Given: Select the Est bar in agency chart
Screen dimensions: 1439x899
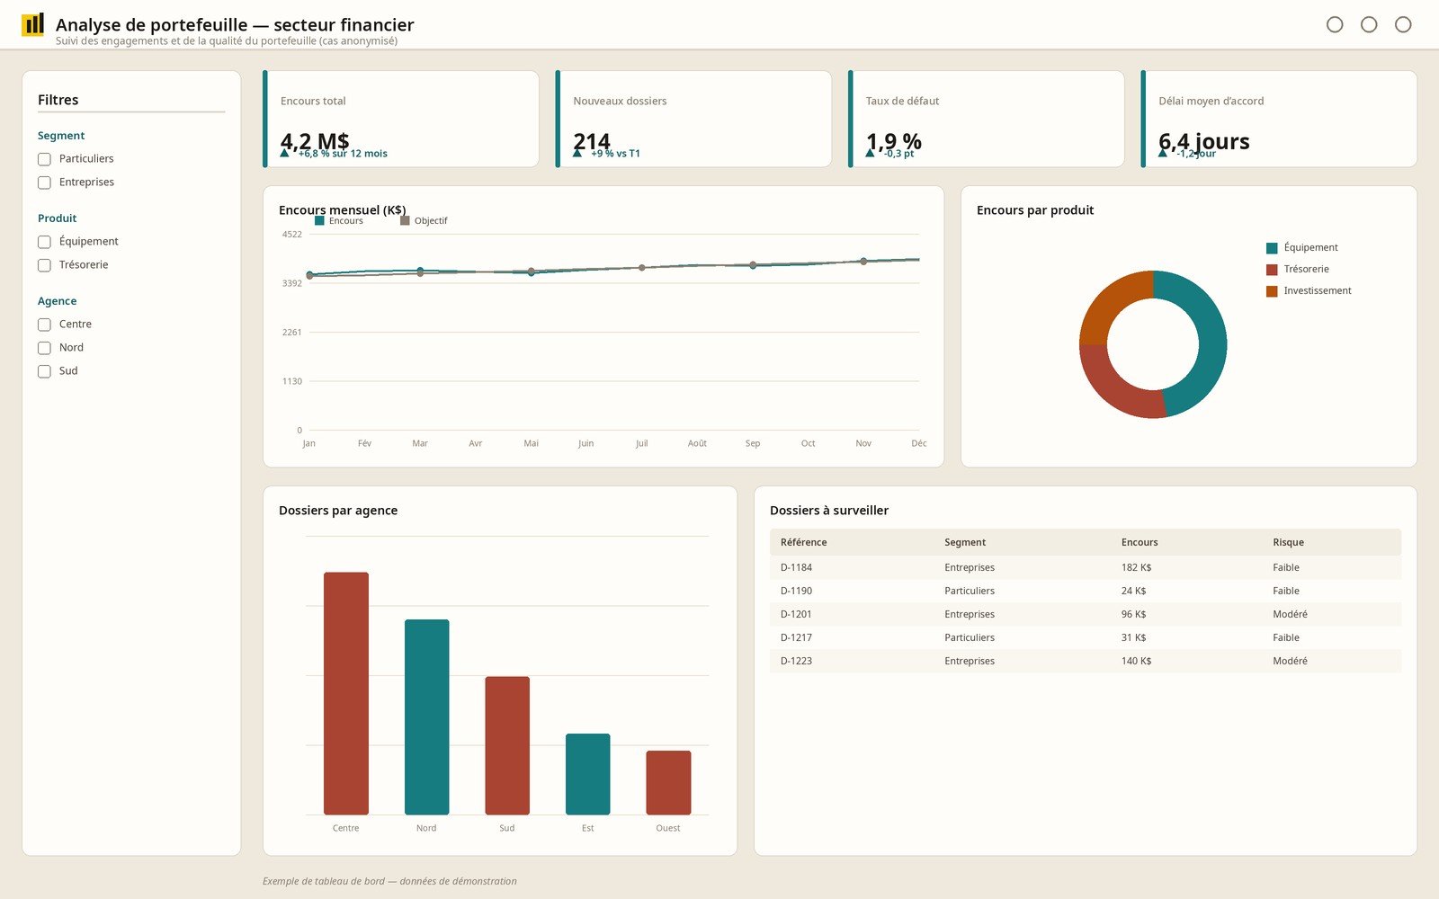Looking at the screenshot, I should point(588,774).
